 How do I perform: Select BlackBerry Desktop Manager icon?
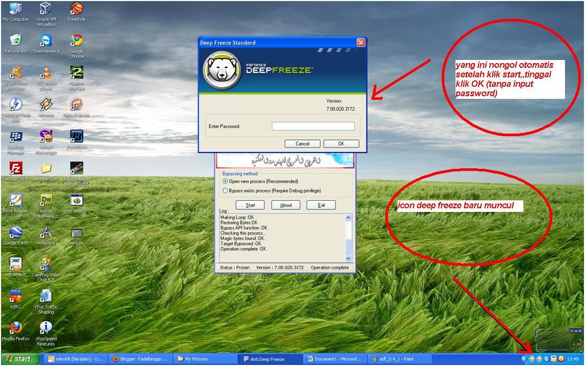click(x=16, y=143)
